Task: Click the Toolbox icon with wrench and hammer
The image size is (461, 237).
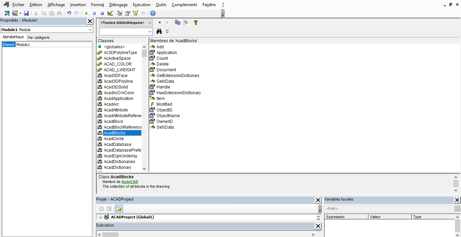Action: click(x=143, y=13)
